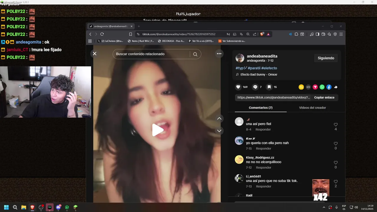The image size is (377, 212).
Task: Click the andeabaneadita username link
Action: coord(262,56)
